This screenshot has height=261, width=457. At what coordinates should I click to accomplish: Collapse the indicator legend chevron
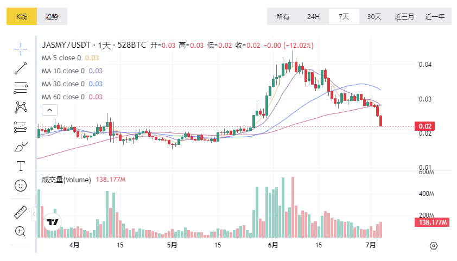[49, 110]
